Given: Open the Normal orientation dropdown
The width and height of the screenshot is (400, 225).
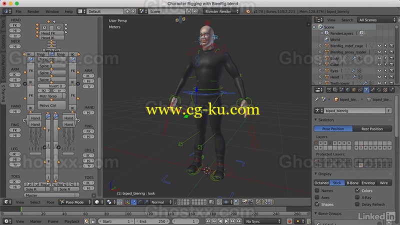Looking at the screenshot, I should [x=161, y=202].
